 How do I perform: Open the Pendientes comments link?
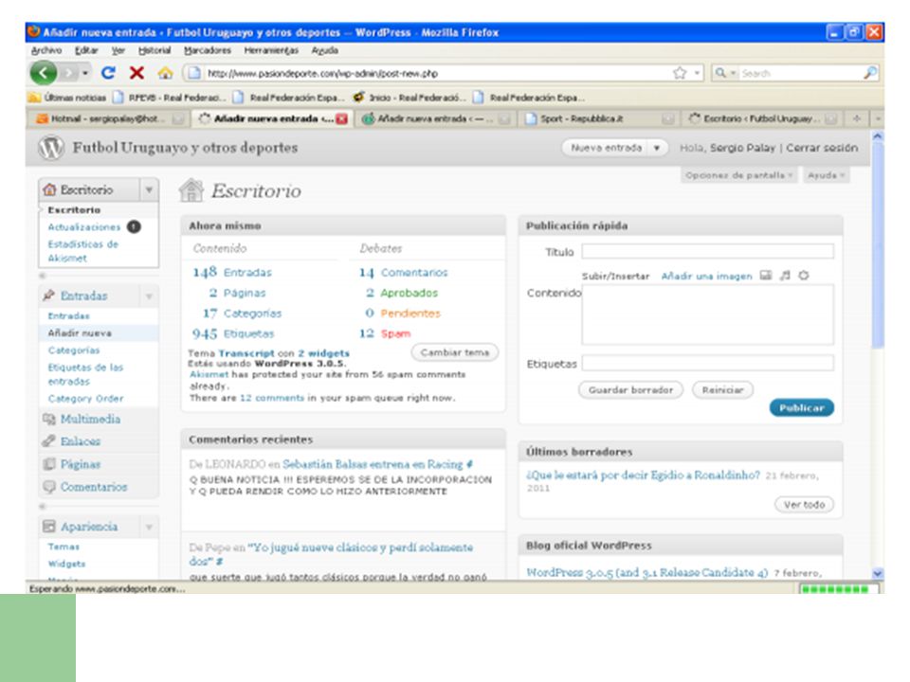[410, 314]
